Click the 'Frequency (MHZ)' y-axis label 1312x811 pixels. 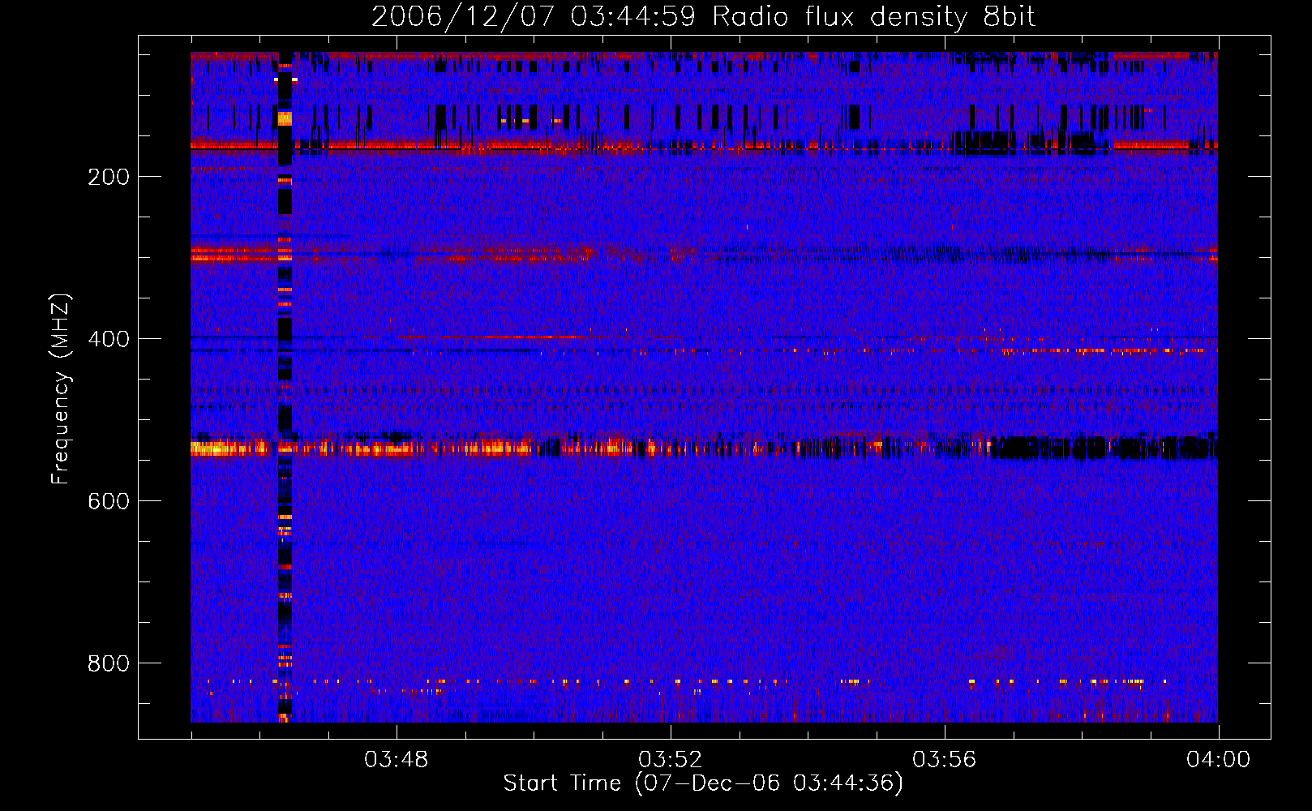pos(61,389)
